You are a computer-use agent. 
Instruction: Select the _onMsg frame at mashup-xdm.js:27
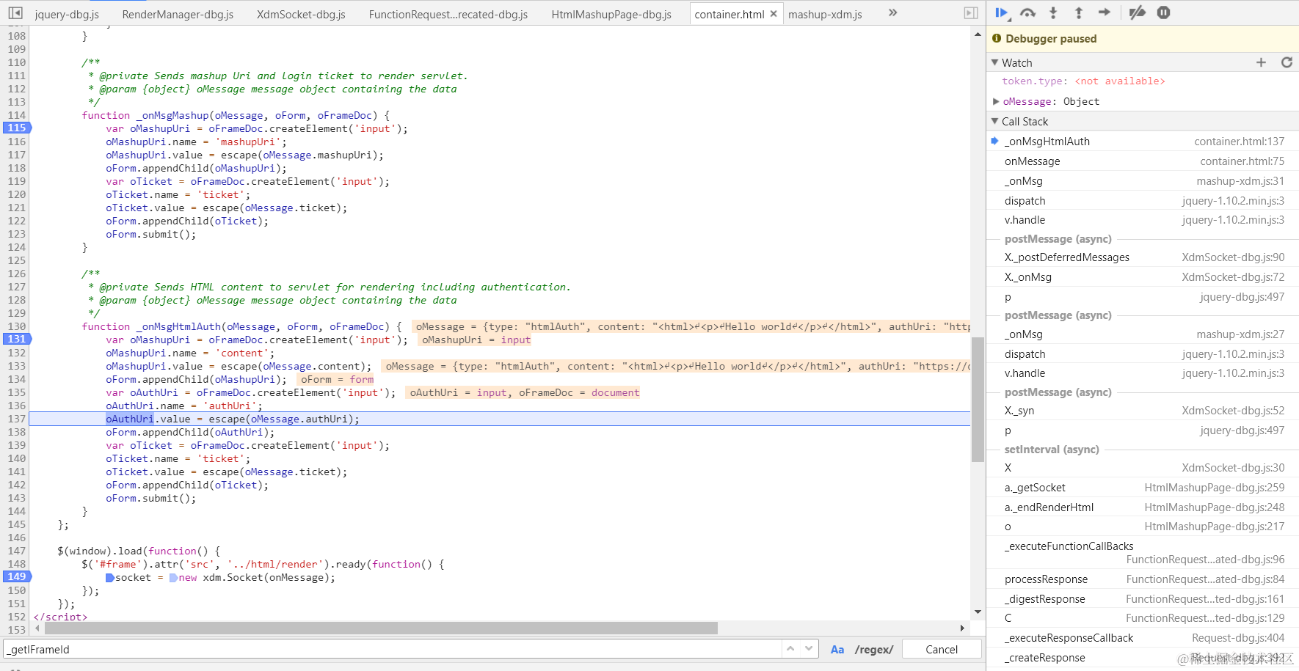click(x=1143, y=334)
